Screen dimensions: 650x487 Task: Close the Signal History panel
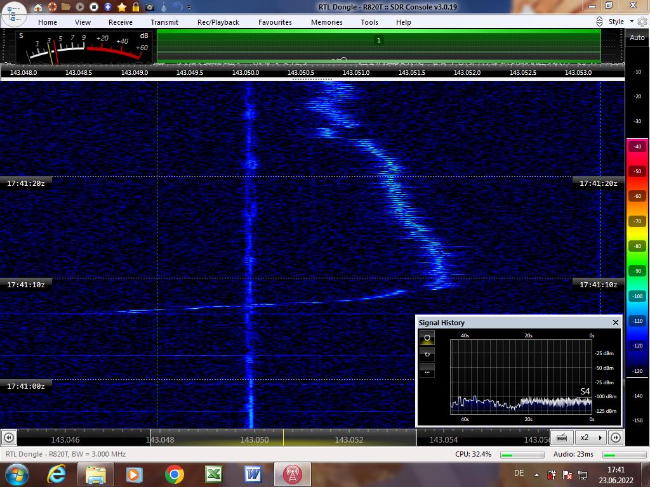(616, 322)
